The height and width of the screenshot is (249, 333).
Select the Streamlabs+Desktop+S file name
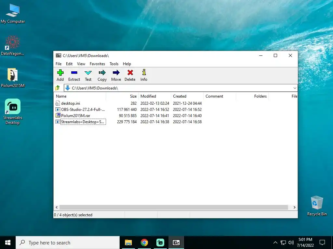point(83,122)
